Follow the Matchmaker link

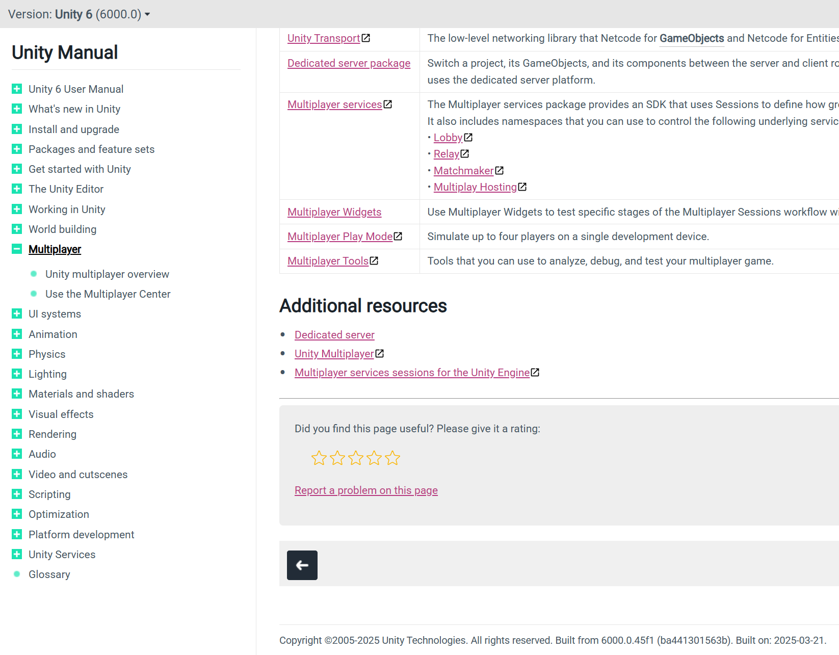click(x=463, y=171)
